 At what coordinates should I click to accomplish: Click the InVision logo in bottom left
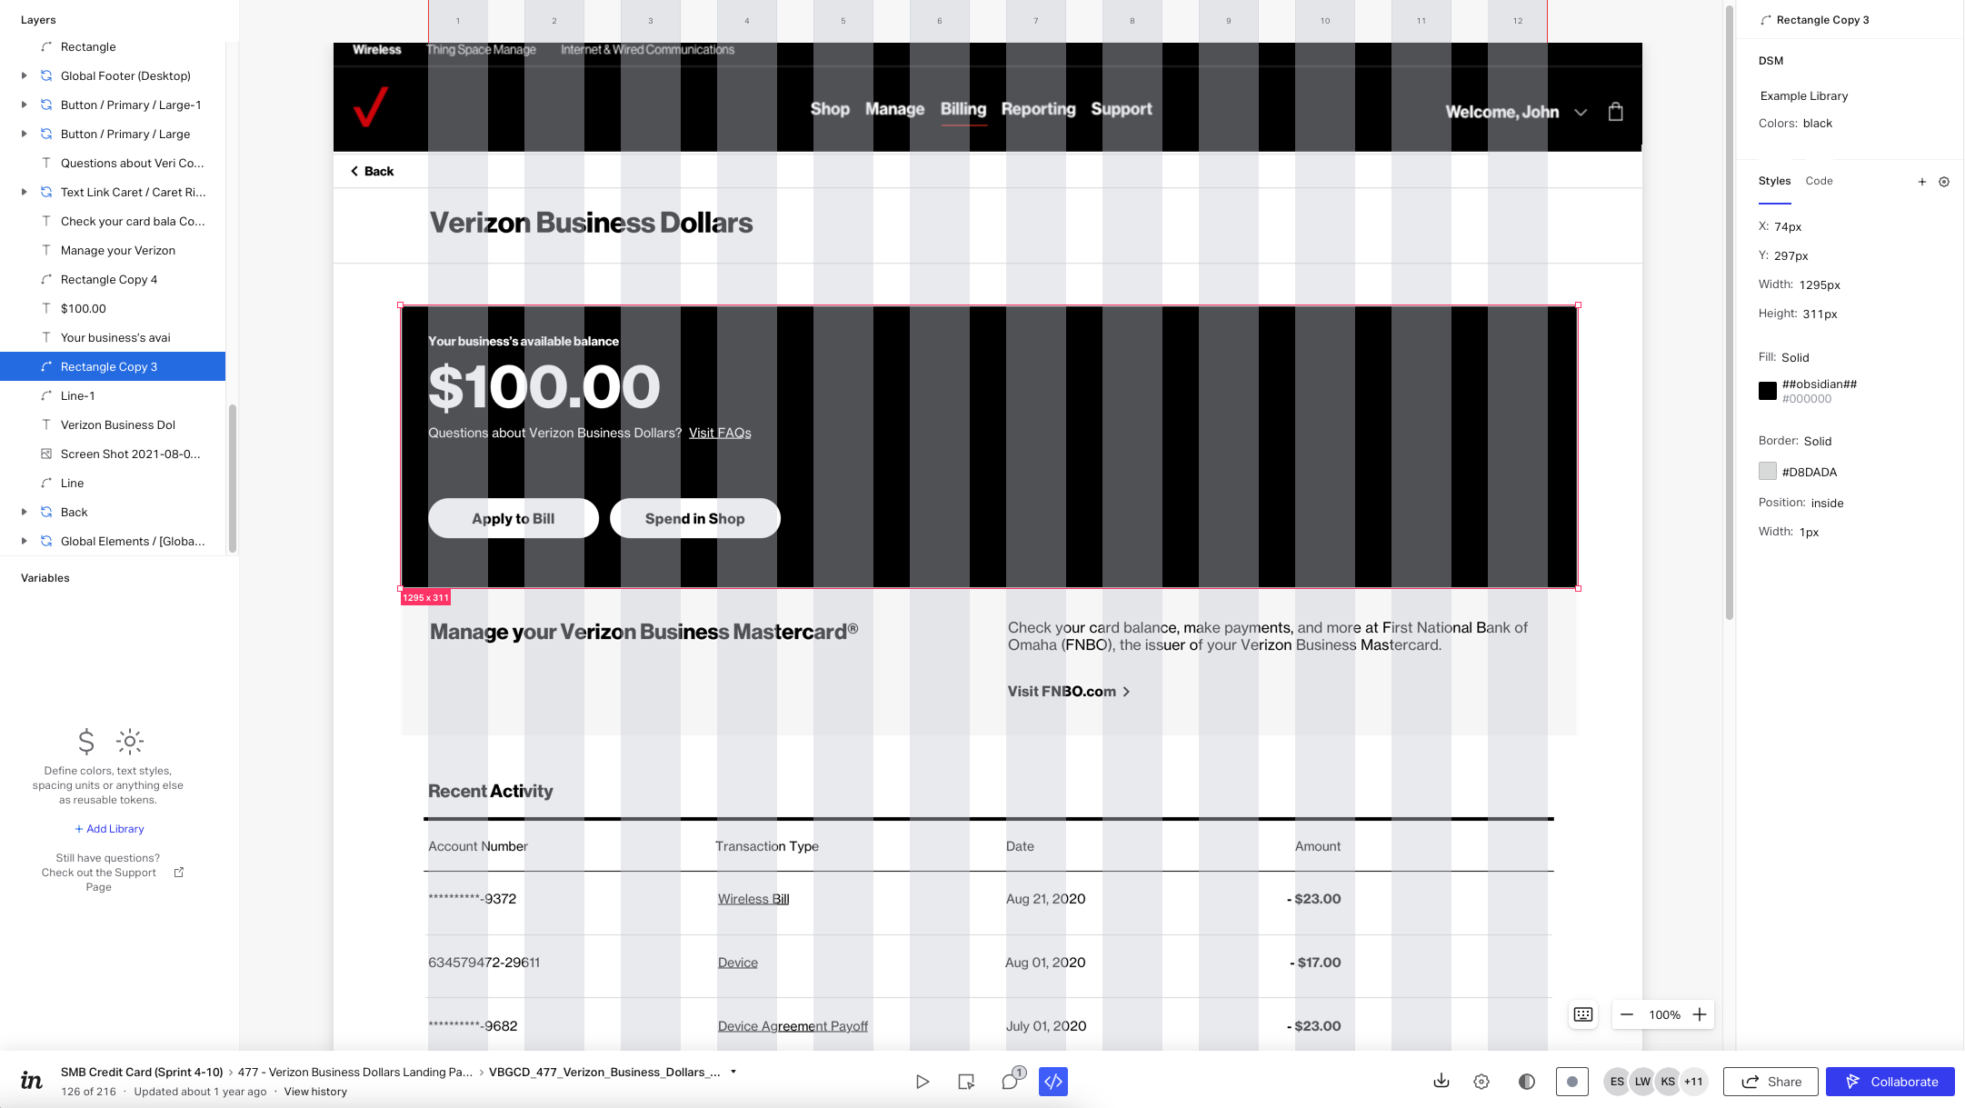[x=31, y=1081]
